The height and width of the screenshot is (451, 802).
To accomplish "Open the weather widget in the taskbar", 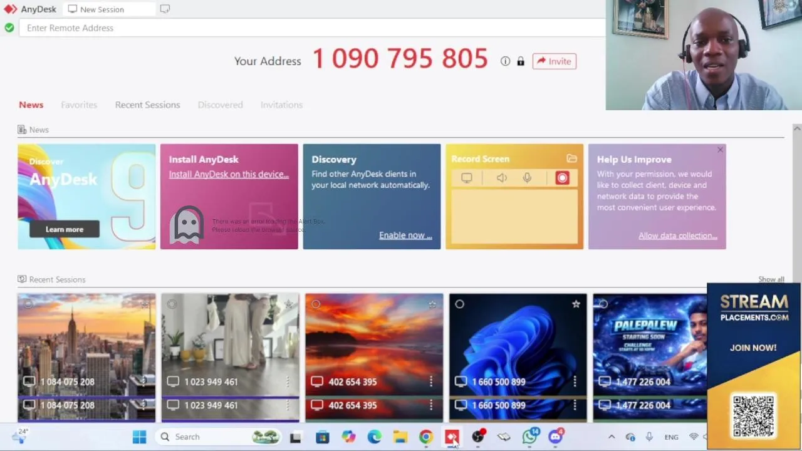I will [21, 436].
